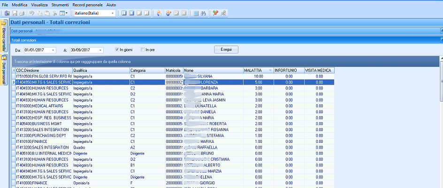Open the 'A' end date picker dropdown
This screenshot has height=188, width=443.
click(100, 50)
